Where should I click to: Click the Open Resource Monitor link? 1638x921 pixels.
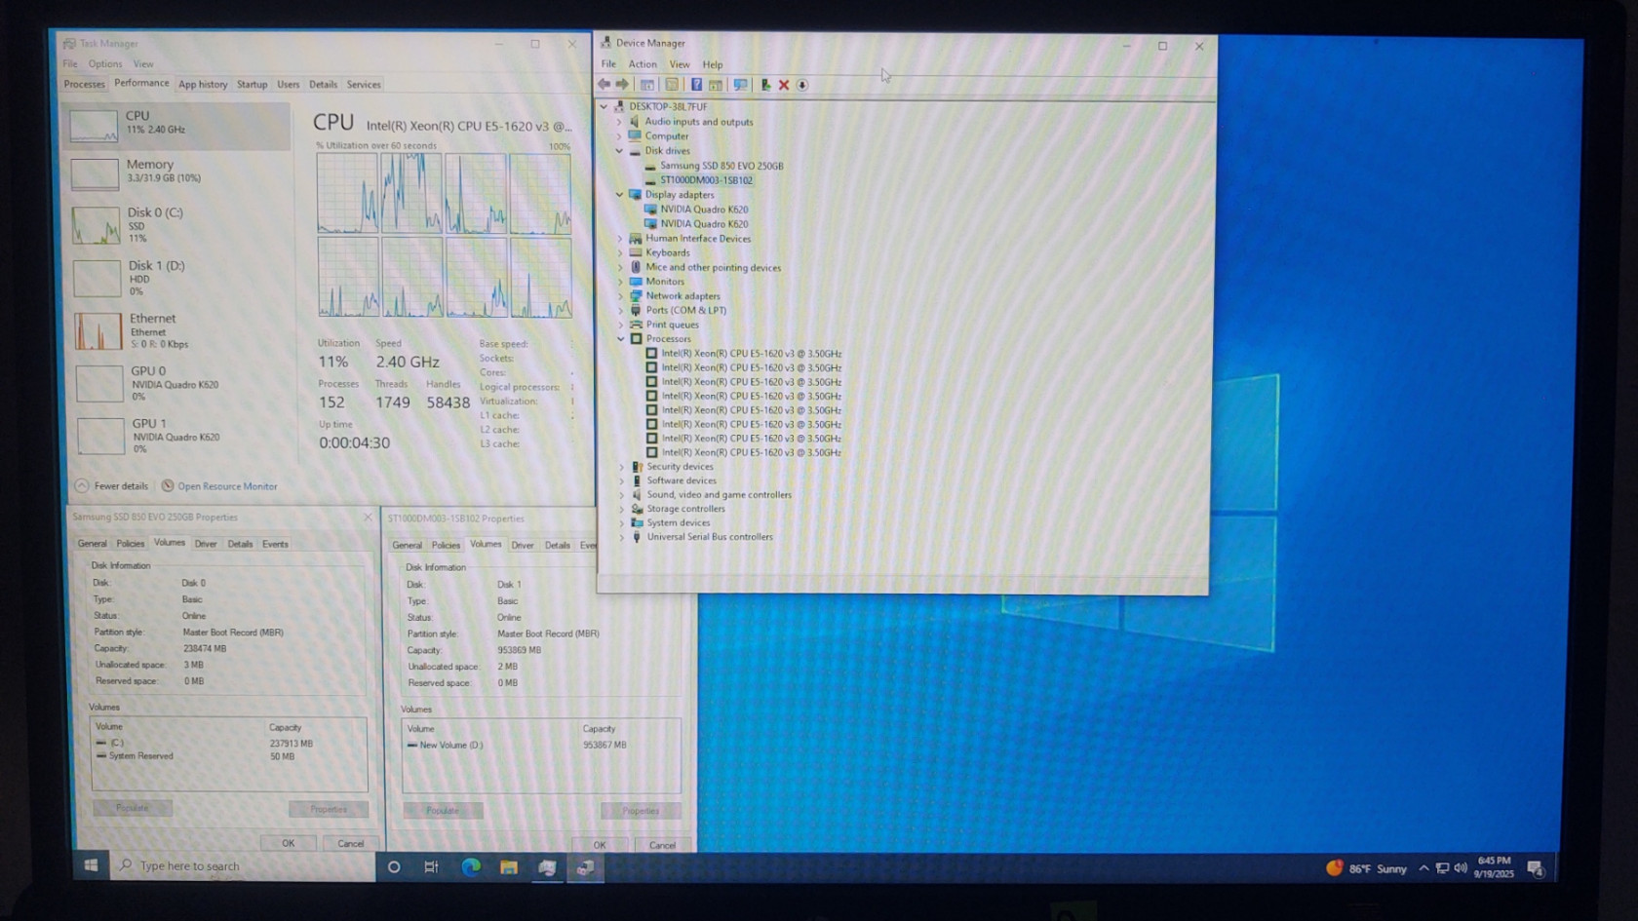[226, 486]
